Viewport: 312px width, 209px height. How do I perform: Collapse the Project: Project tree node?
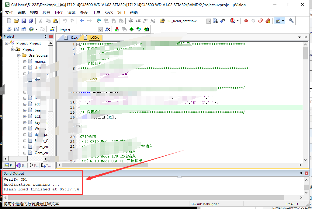point(6,43)
